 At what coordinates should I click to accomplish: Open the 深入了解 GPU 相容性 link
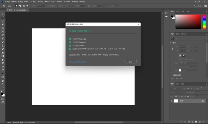(x=77, y=61)
